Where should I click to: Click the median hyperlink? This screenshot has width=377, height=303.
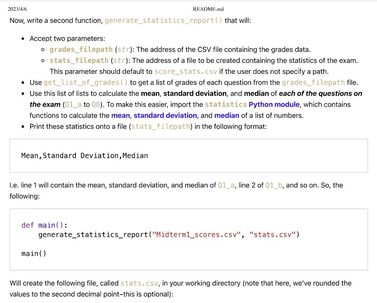[x=227, y=115]
